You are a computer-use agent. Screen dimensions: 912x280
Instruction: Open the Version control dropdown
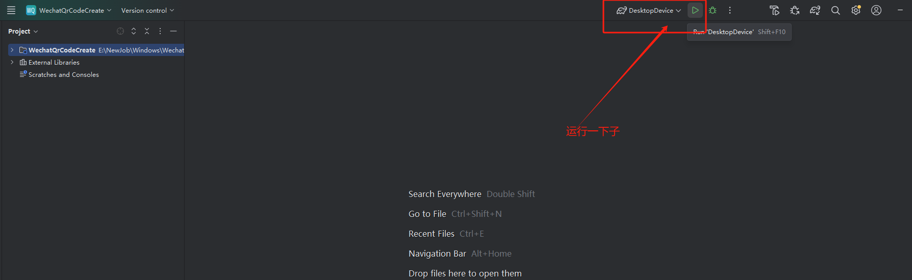pos(147,10)
